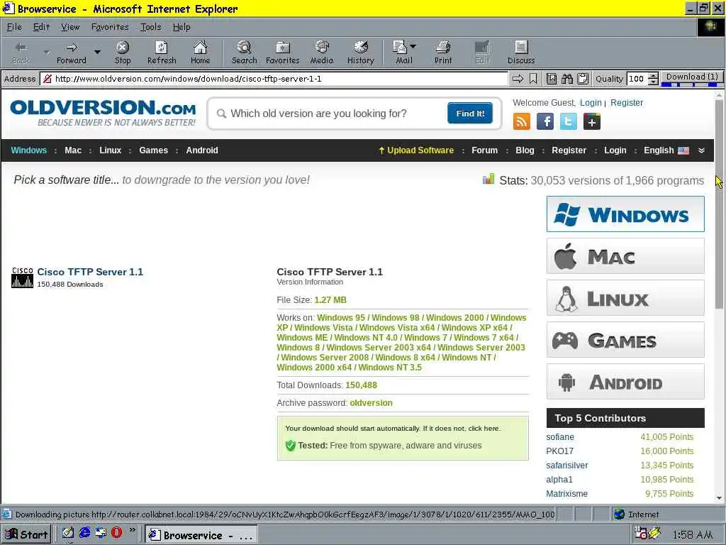The height and width of the screenshot is (545, 726).
Task: Click the Show Desktop quick launch icon
Action: [68, 532]
